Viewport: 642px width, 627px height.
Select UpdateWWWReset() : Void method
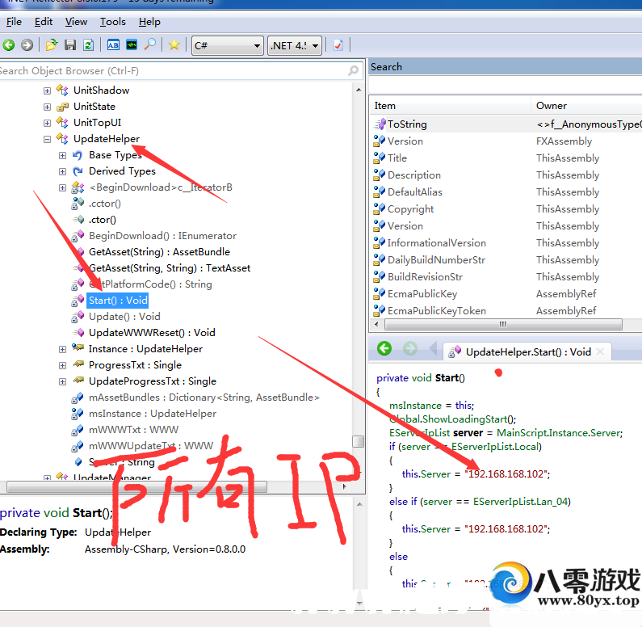152,333
